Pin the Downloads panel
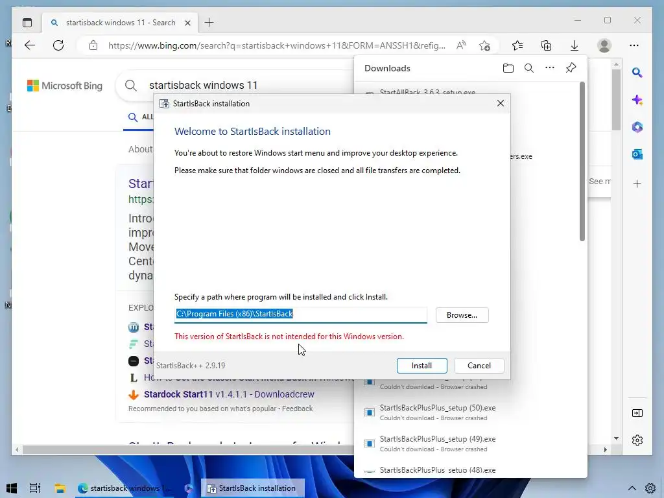The height and width of the screenshot is (498, 664). click(571, 67)
